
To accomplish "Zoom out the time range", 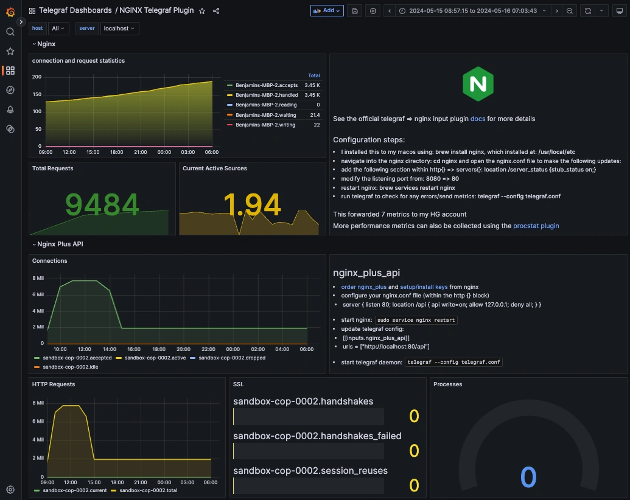I will 569,11.
